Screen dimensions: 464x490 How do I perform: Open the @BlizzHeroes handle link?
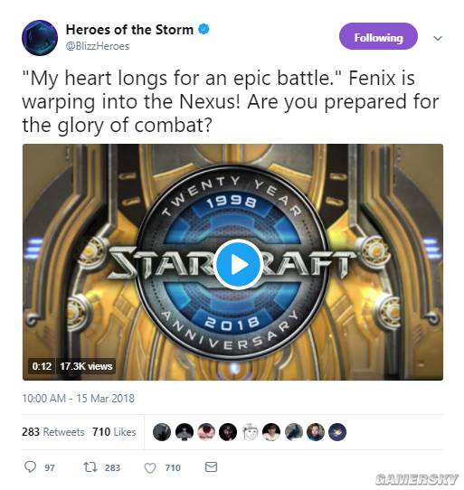click(x=98, y=46)
